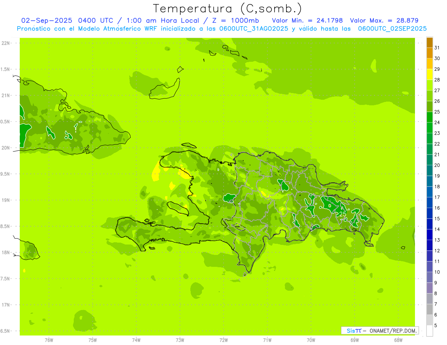447x345 pixels.
Task: Select 'Valor Max. = 28.879' text
Action: [384, 20]
